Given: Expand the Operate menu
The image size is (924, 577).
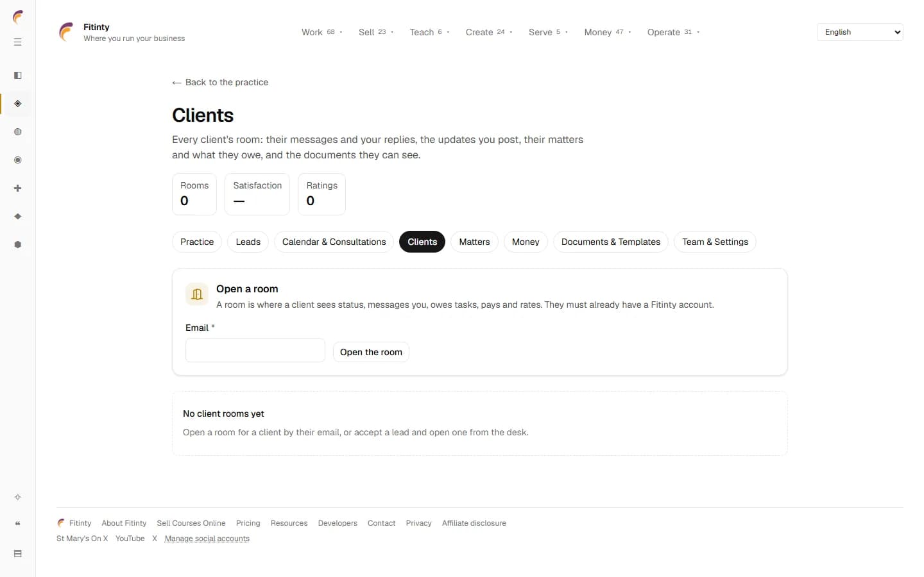Looking at the screenshot, I should [x=673, y=32].
